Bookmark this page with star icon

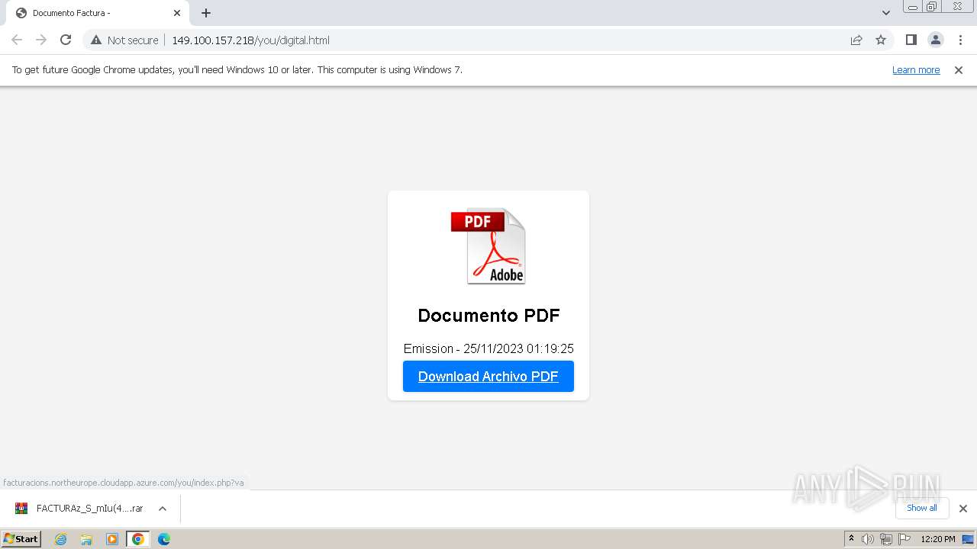(881, 40)
